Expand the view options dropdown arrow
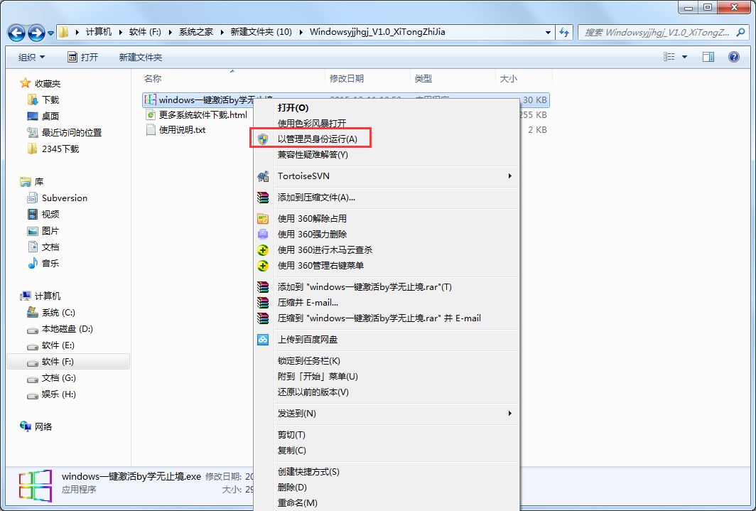 684,57
